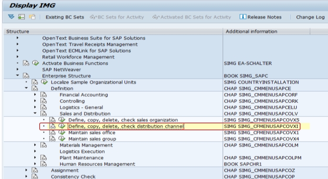Open documentation icon for Controlling

tap(44, 101)
